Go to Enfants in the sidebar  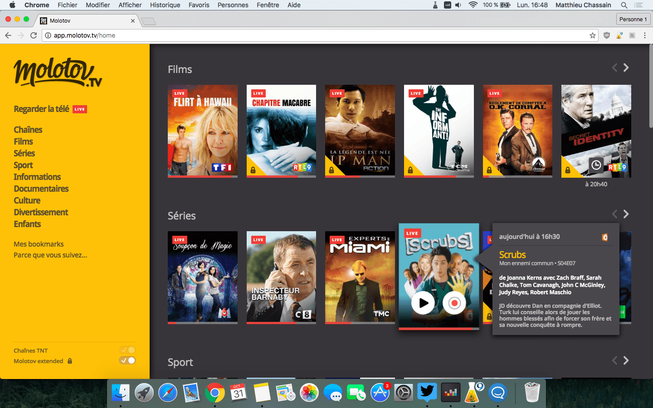coord(27,224)
